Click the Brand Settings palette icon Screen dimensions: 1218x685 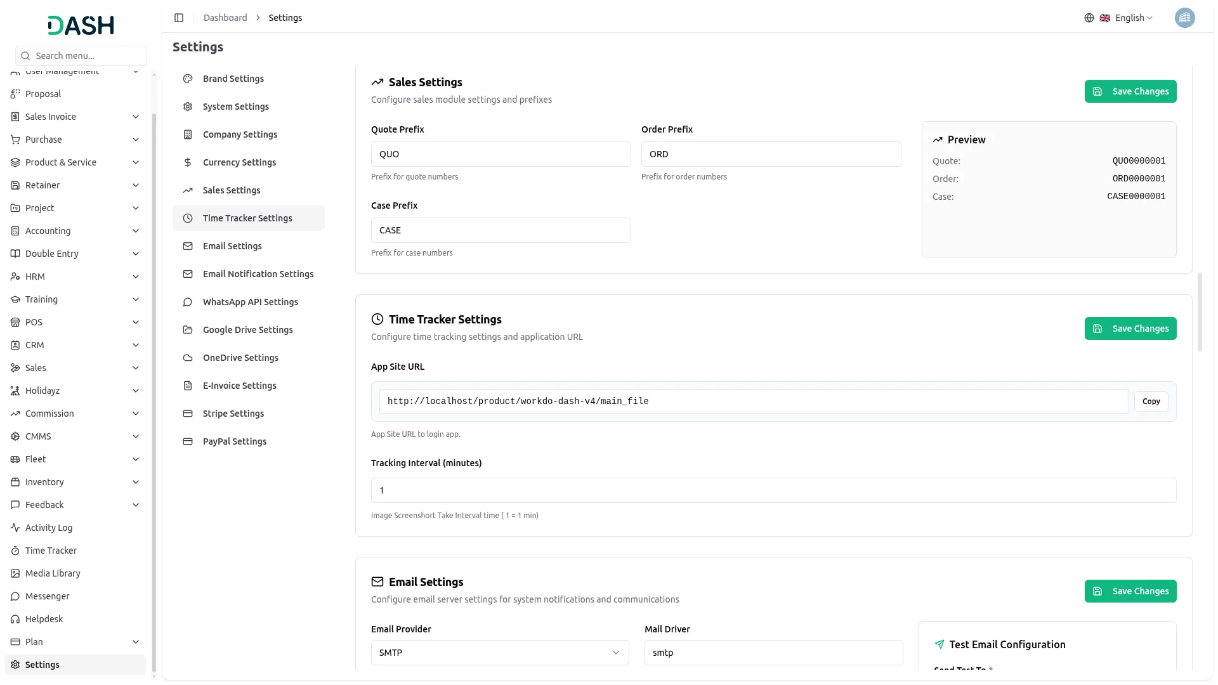pos(188,79)
